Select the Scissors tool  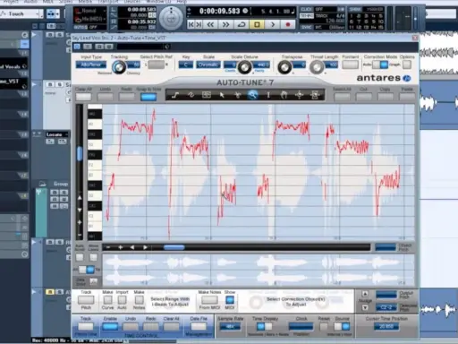tap(237, 95)
